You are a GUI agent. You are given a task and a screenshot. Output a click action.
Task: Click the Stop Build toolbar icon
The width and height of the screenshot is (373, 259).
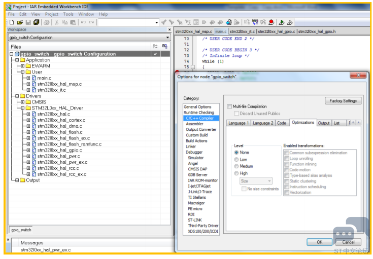coord(263,22)
